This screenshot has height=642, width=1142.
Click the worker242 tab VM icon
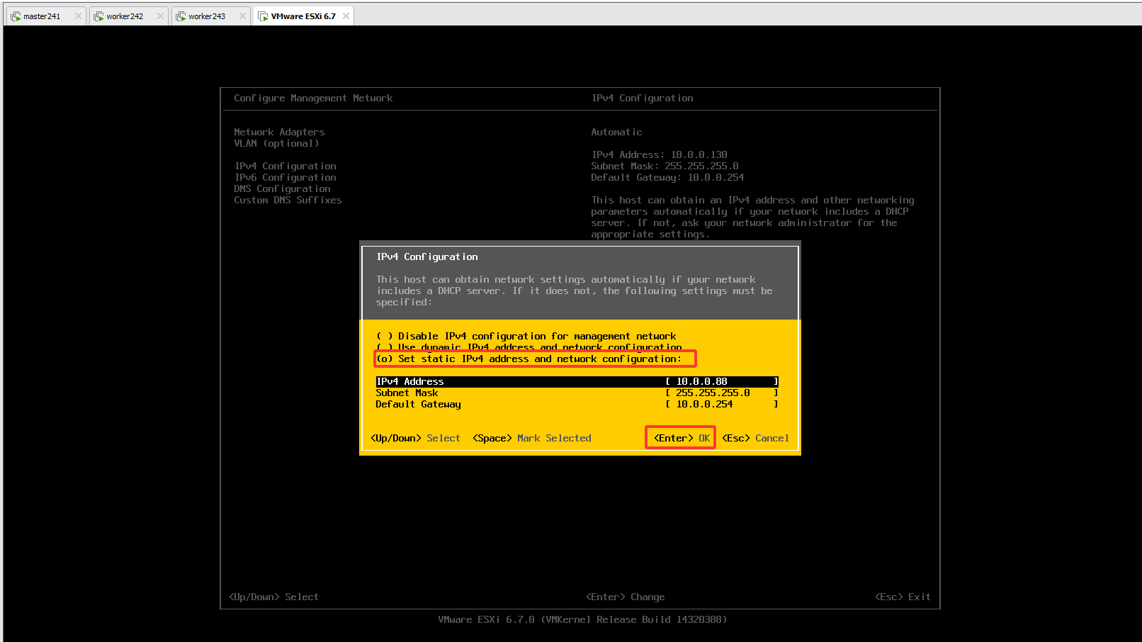(x=98, y=16)
